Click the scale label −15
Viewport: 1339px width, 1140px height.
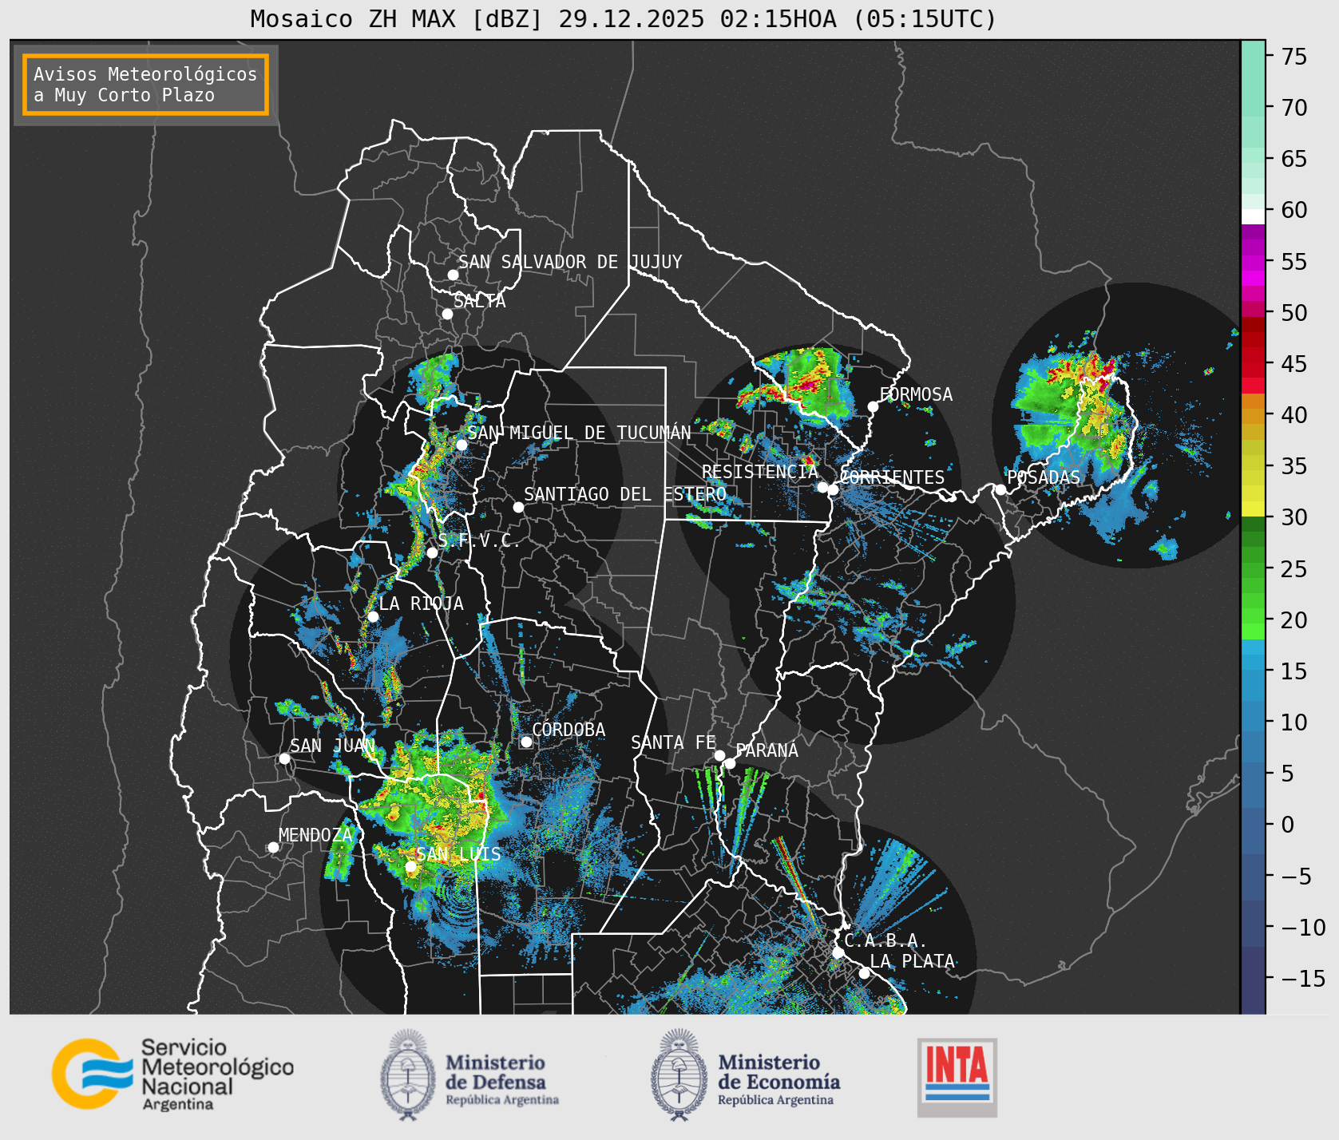1303,978
